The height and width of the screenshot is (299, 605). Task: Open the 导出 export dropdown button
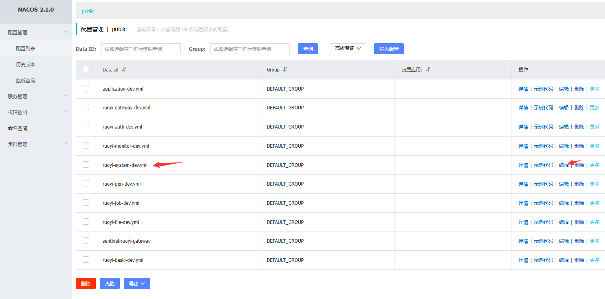tap(137, 283)
